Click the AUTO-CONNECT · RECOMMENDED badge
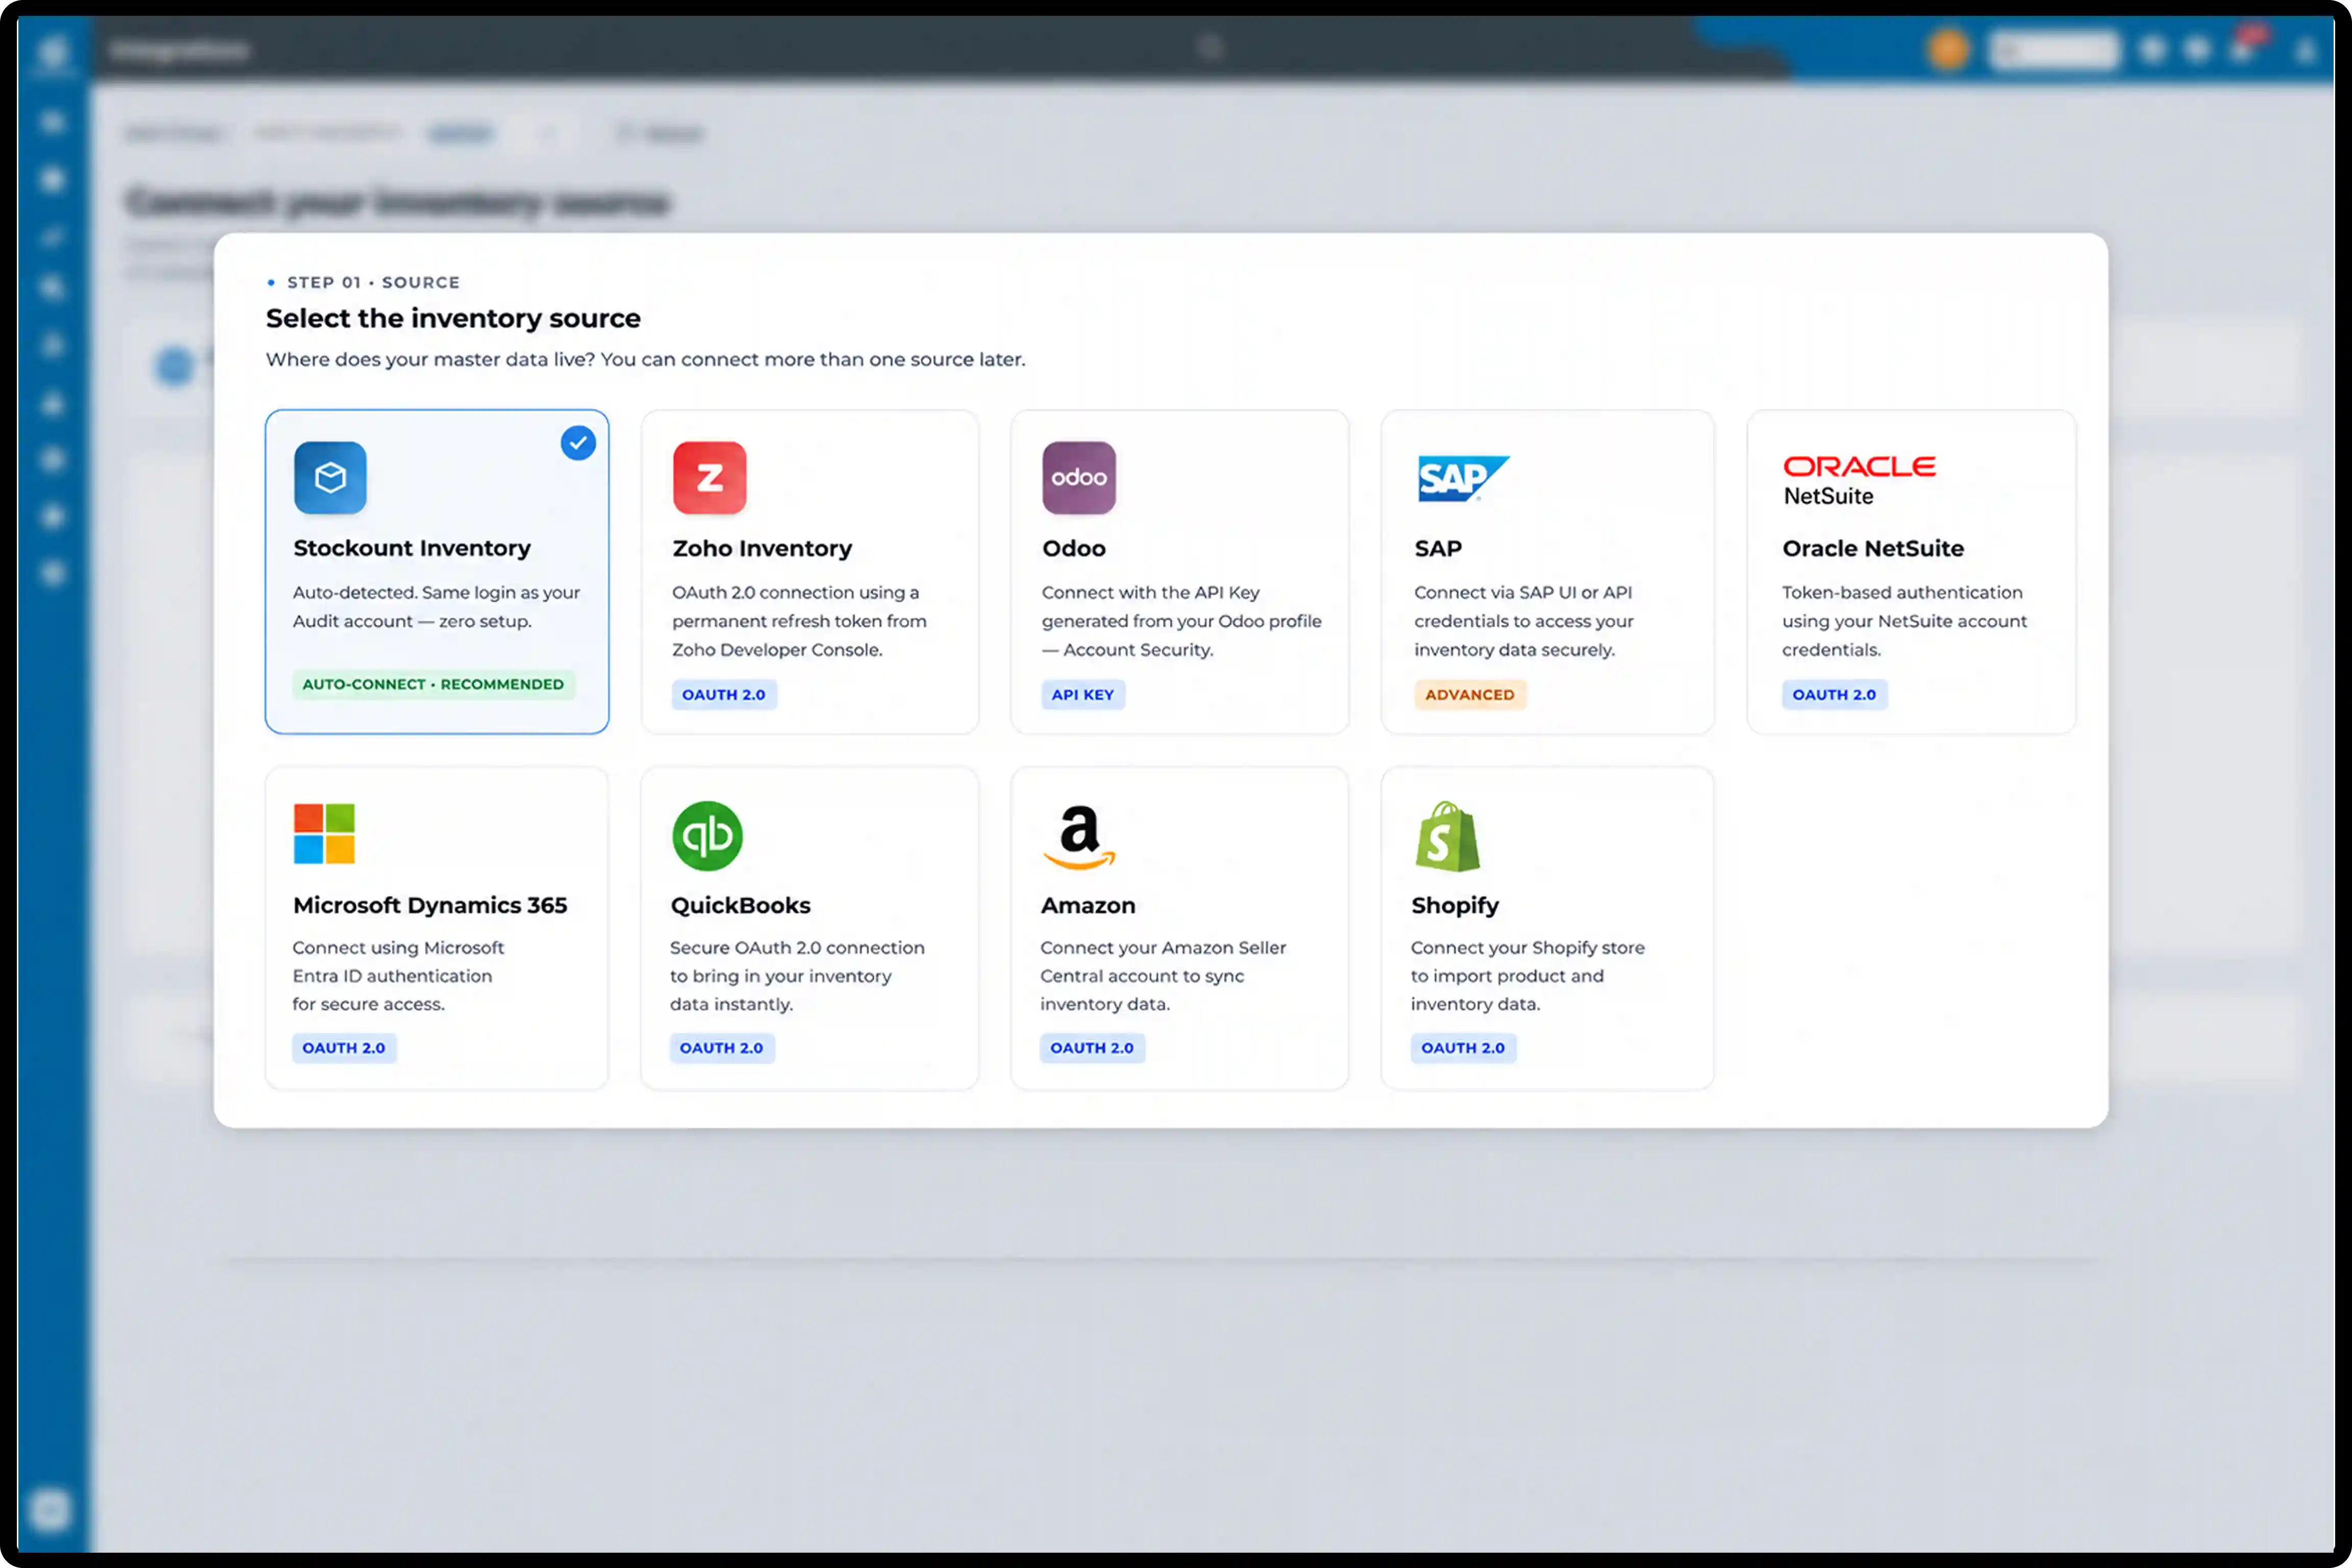2352x1568 pixels. [x=433, y=684]
